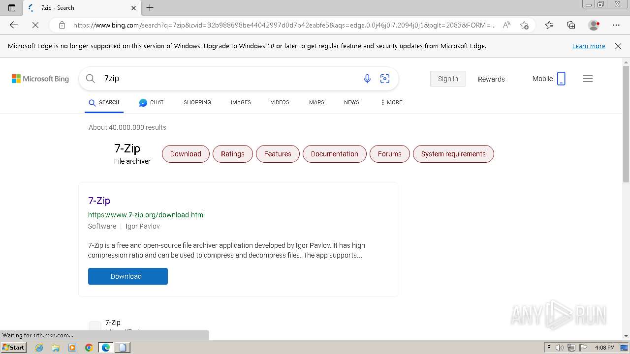630x354 pixels.
Task: Open the blank document taskbar item
Action: tap(123, 348)
